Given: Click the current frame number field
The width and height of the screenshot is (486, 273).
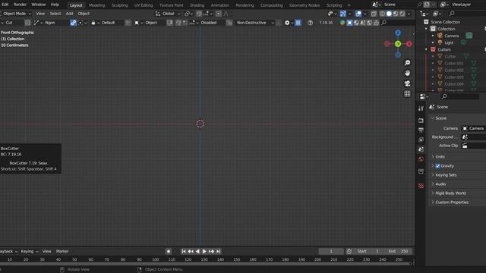Looking at the screenshot, I should coord(331,251).
